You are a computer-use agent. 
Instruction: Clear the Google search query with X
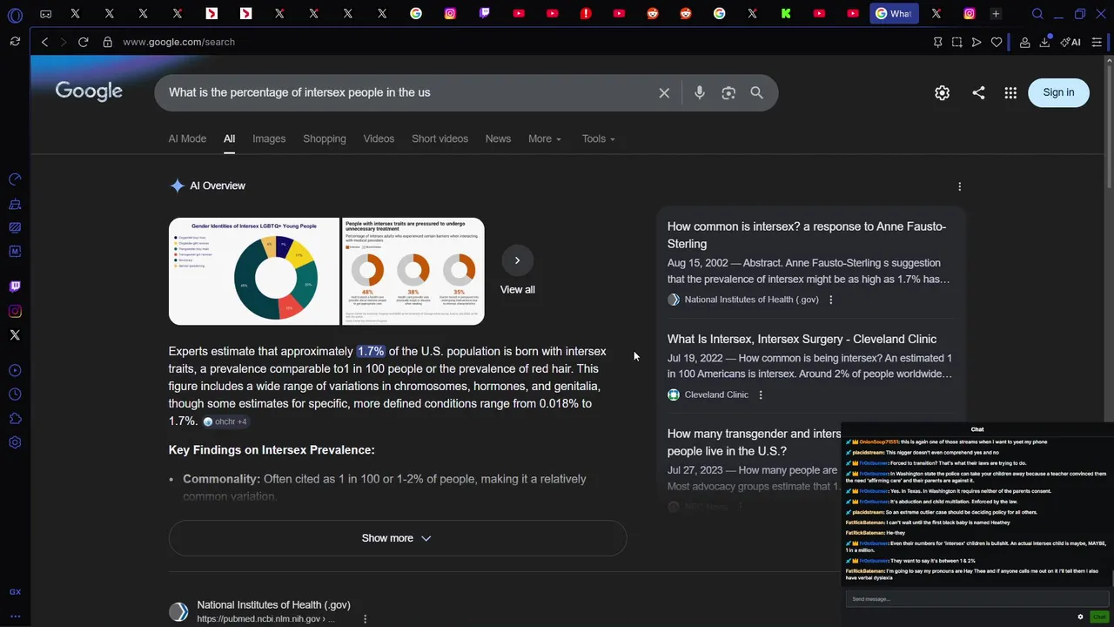point(664,92)
